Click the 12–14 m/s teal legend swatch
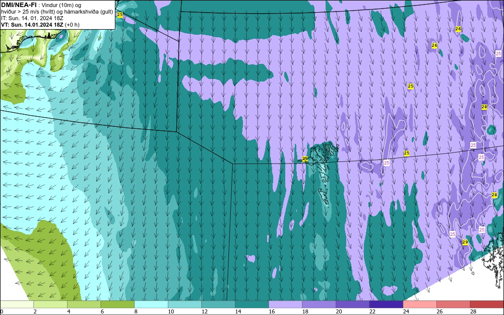 click(x=218, y=304)
